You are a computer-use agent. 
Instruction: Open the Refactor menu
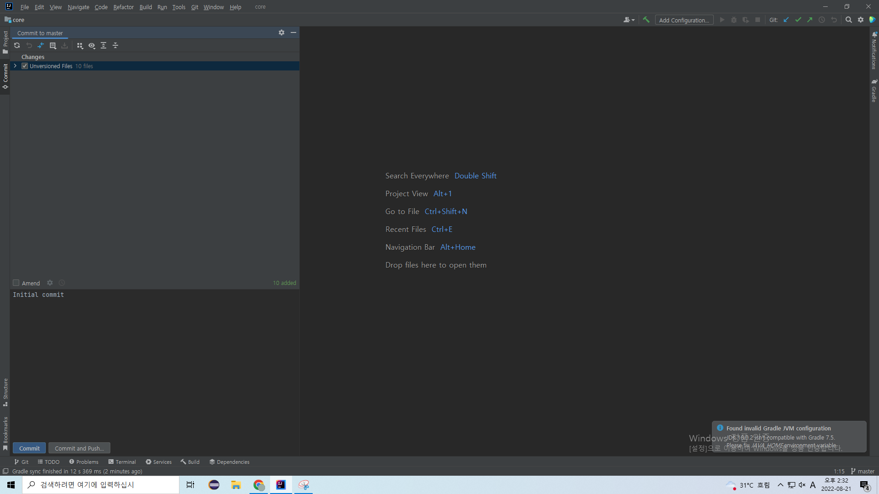coord(123,7)
